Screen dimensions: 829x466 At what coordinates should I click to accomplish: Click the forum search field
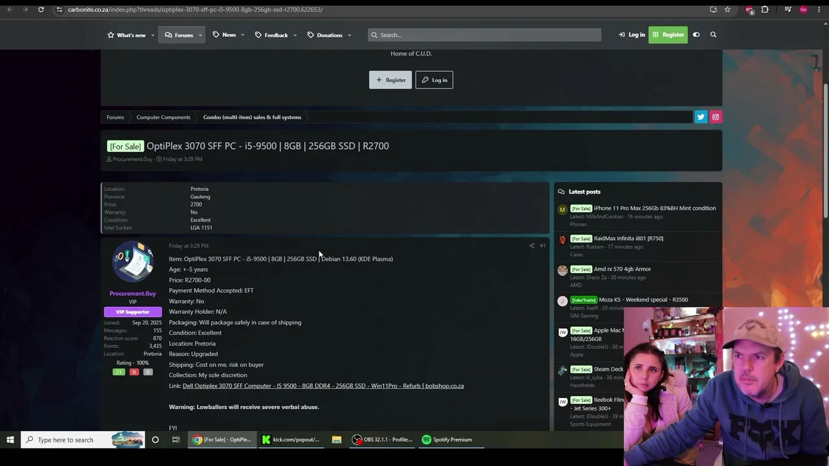484,35
